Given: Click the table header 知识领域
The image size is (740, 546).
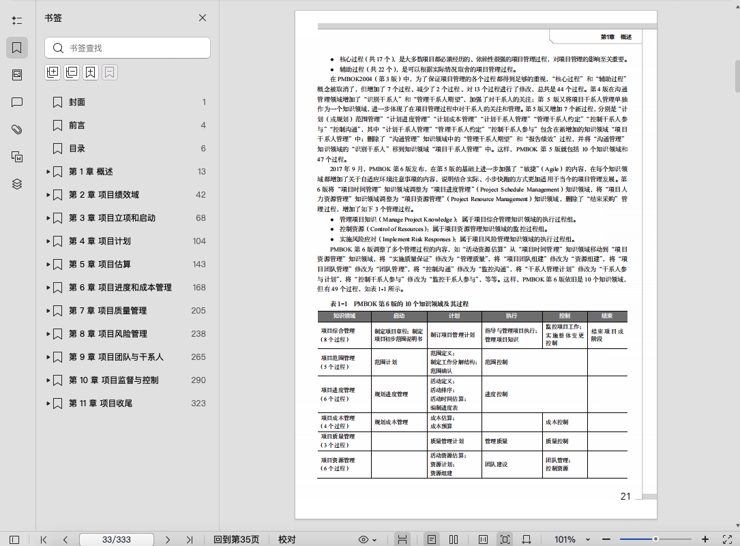Looking at the screenshot, I should [x=344, y=316].
